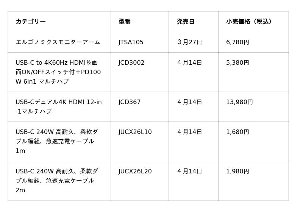303x212 pixels.
Task: Click the 1,980円 price cell
Action: click(237, 171)
